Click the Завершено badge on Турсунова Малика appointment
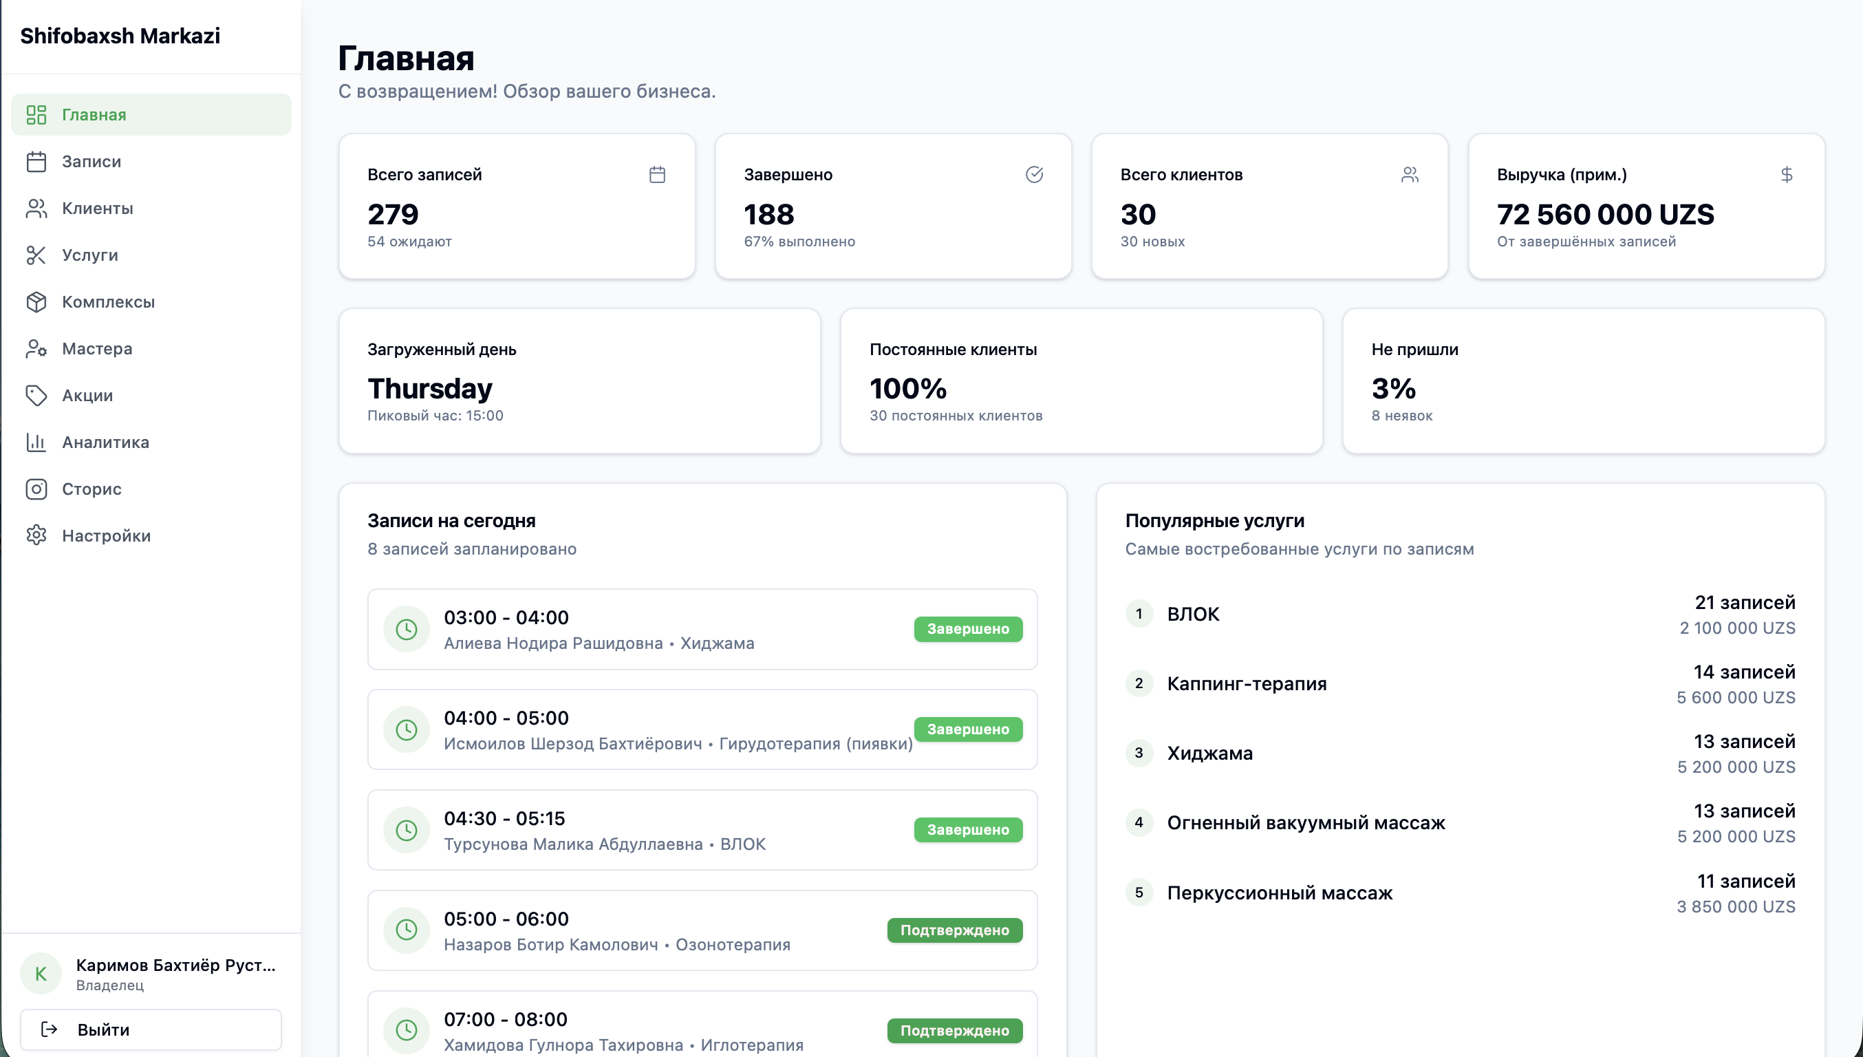The width and height of the screenshot is (1863, 1057). click(967, 830)
